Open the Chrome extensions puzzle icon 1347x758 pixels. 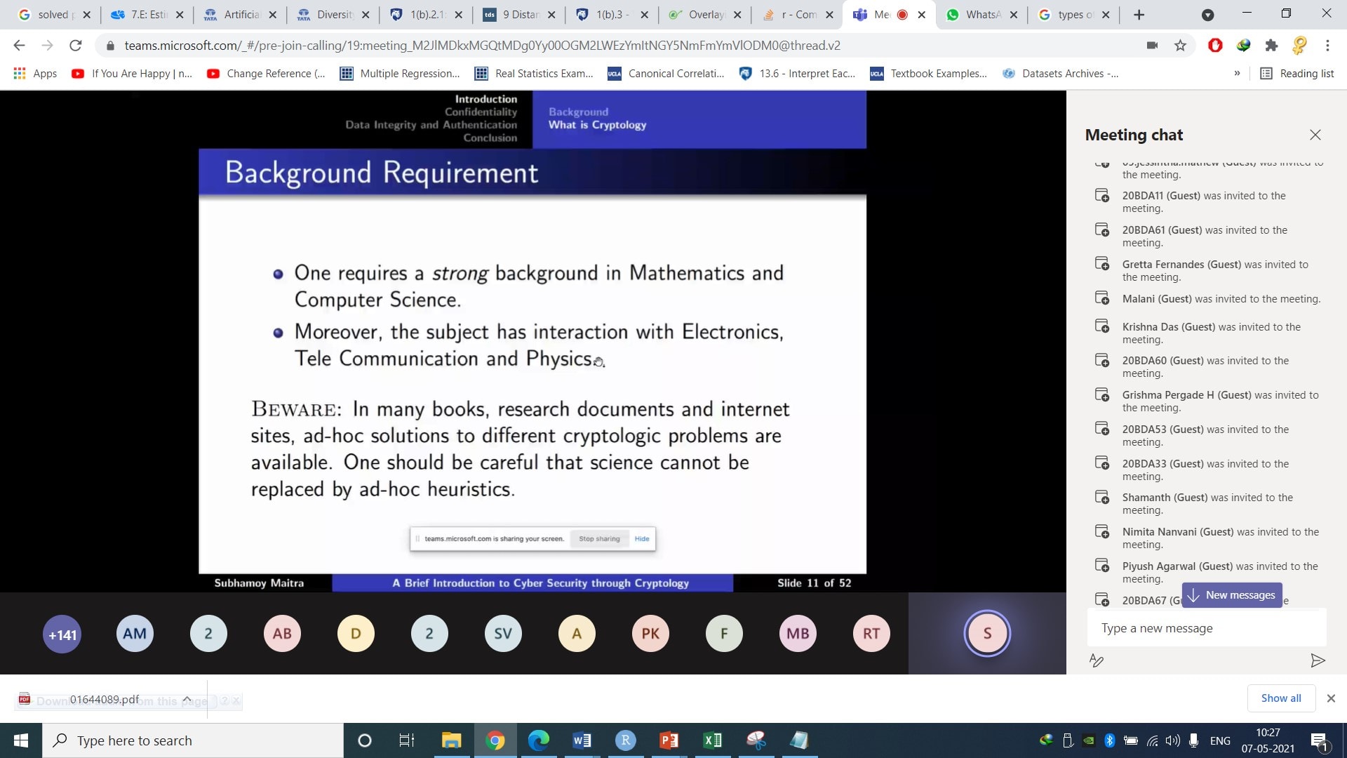point(1271,46)
